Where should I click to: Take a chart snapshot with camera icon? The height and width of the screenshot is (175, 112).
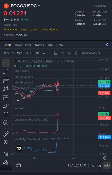click(x=70, y=53)
